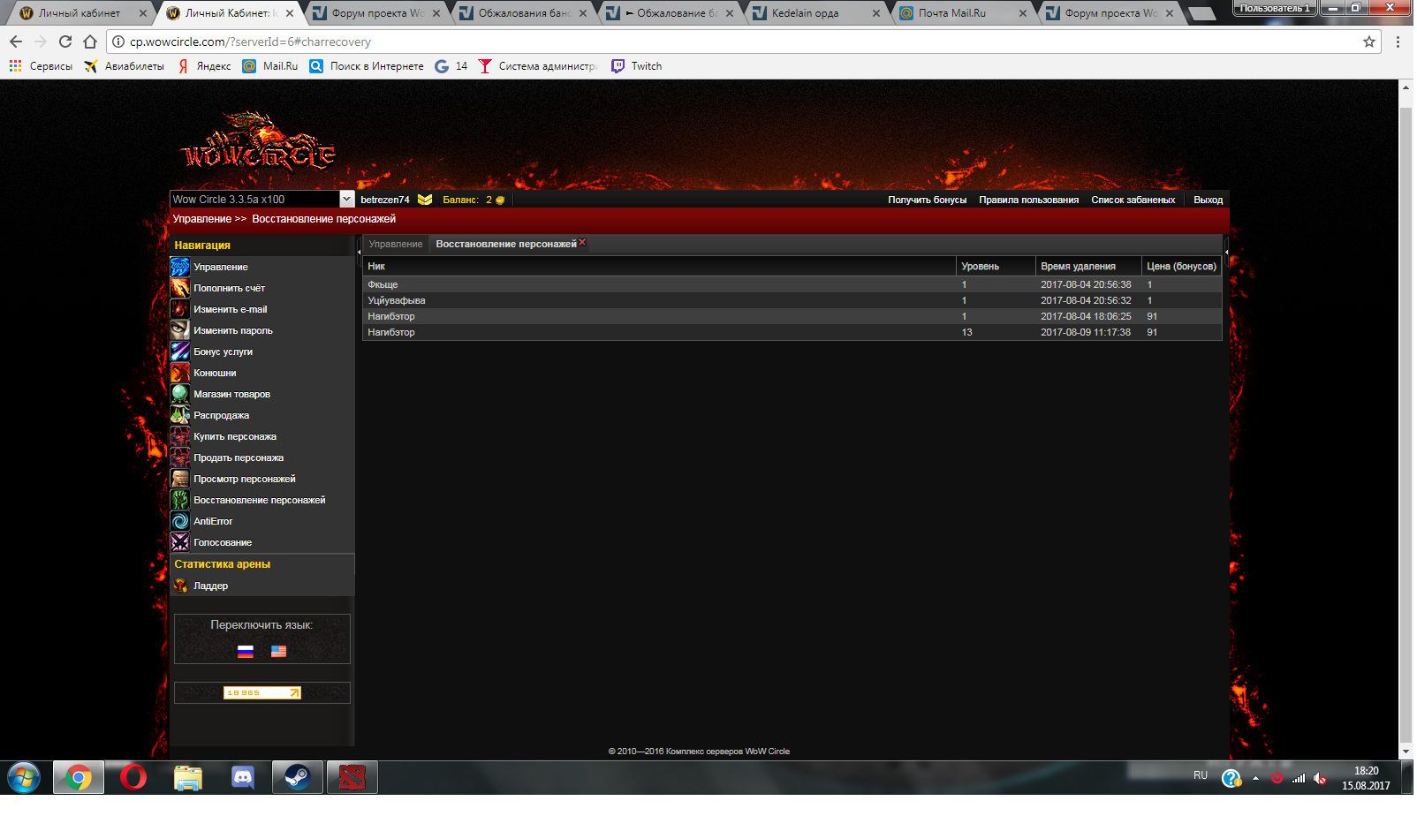Sort by the Цена (бонусов) column
The image size is (1417, 816).
click(x=1181, y=266)
